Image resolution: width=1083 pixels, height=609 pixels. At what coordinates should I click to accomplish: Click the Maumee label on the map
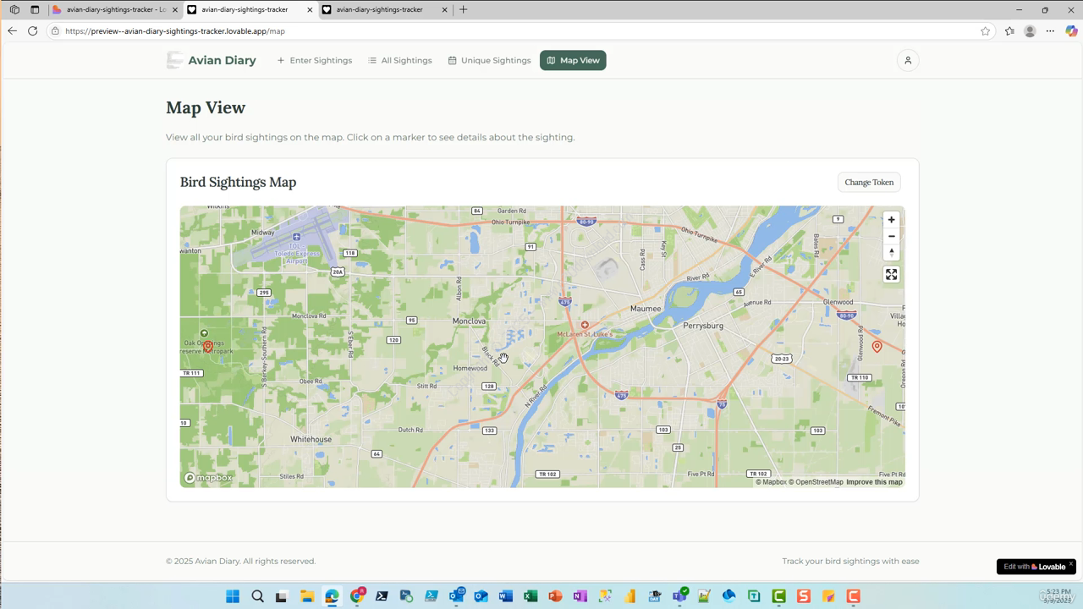pyautogui.click(x=646, y=309)
